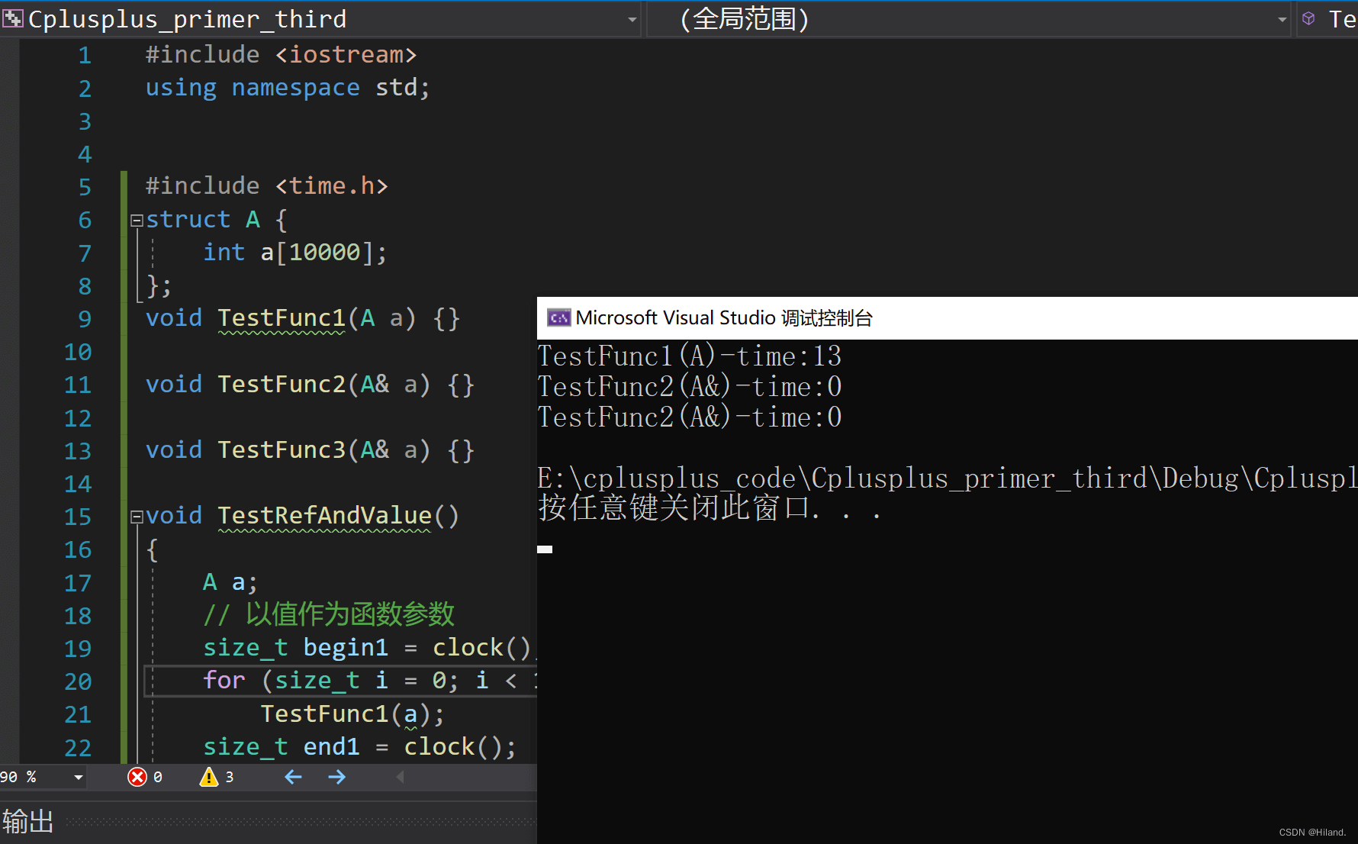Click the TestFunc3 function name on line 13
Screen dimensions: 1358x844
click(x=282, y=450)
